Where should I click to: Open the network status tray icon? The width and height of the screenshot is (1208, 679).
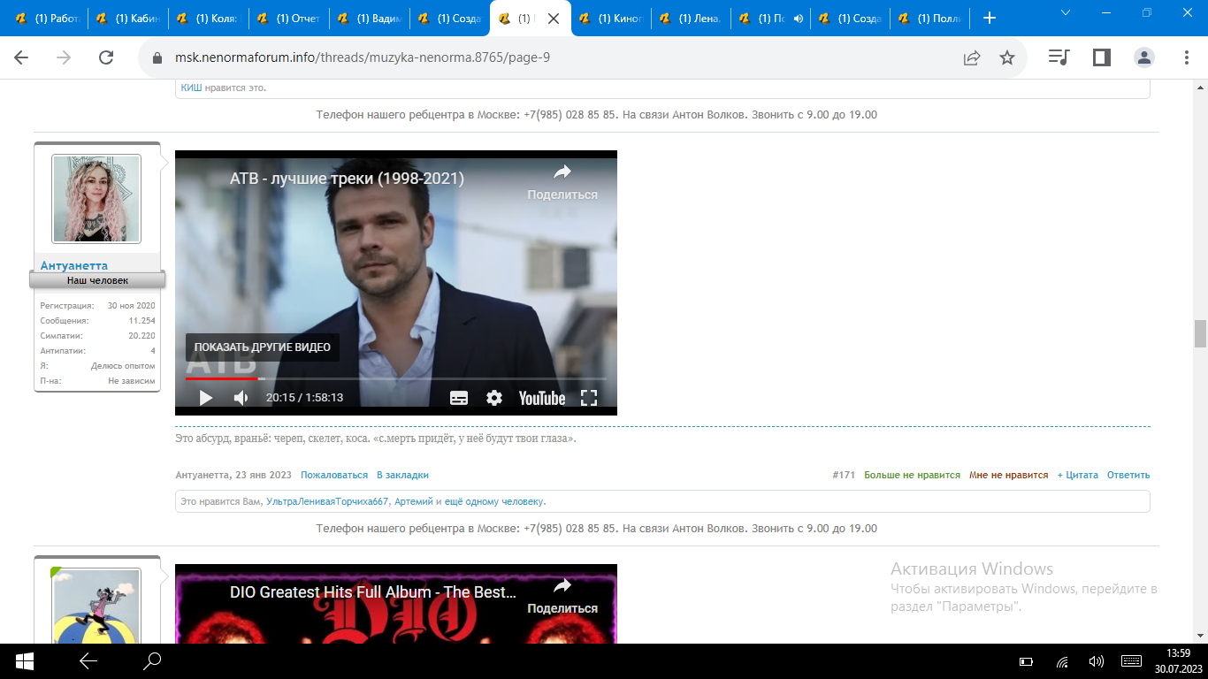[1062, 660]
